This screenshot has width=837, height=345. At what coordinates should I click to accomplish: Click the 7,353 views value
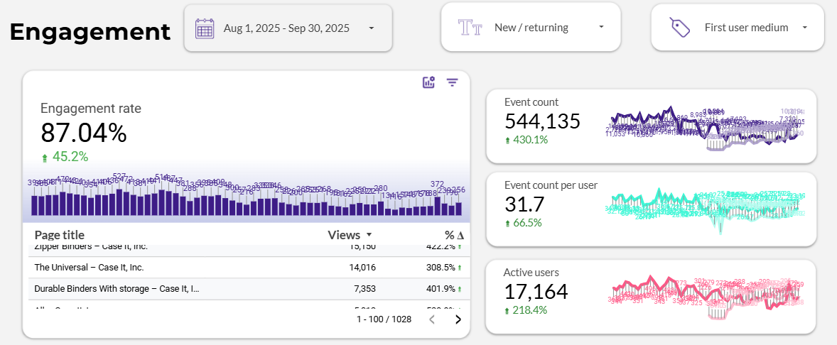364,288
